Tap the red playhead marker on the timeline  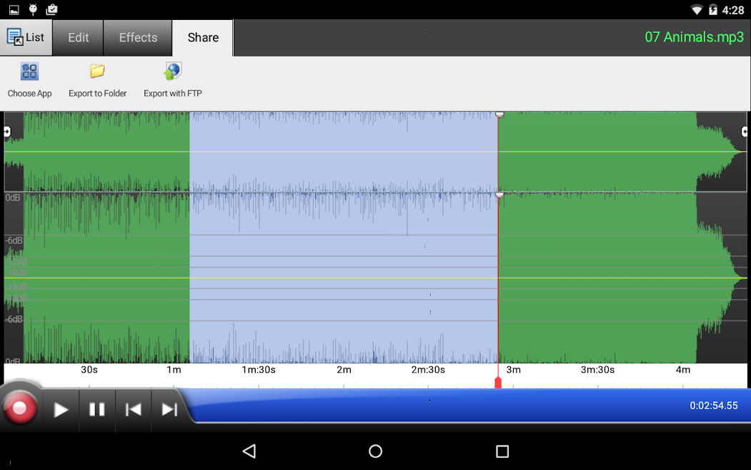click(x=498, y=383)
